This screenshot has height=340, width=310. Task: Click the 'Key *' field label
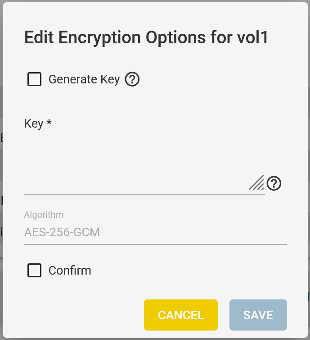(38, 124)
